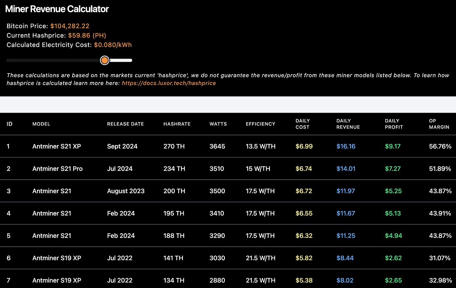Click the OP MARGIN column header
This screenshot has height=288, width=456.
click(x=439, y=124)
